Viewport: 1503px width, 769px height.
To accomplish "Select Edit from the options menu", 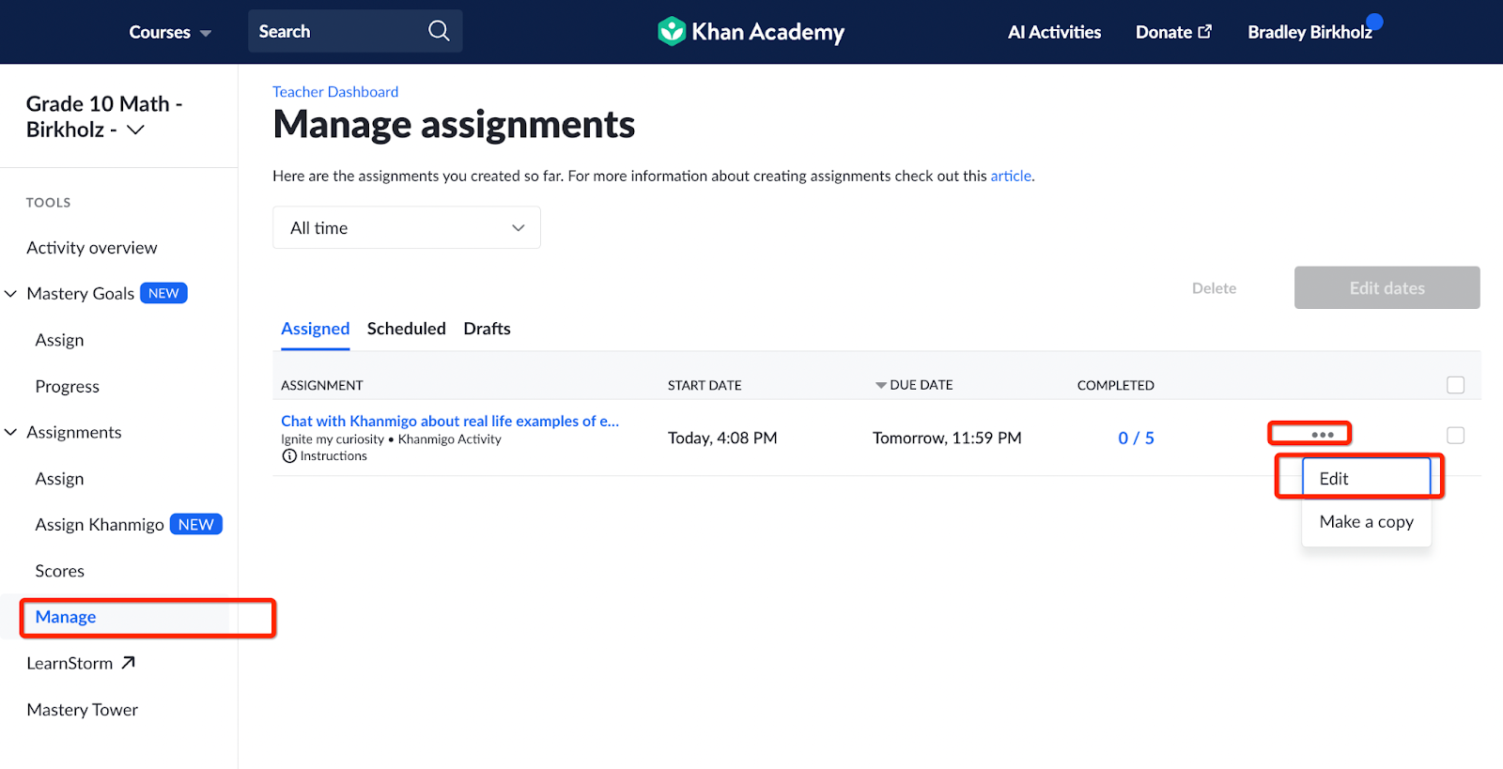I will click(1366, 479).
